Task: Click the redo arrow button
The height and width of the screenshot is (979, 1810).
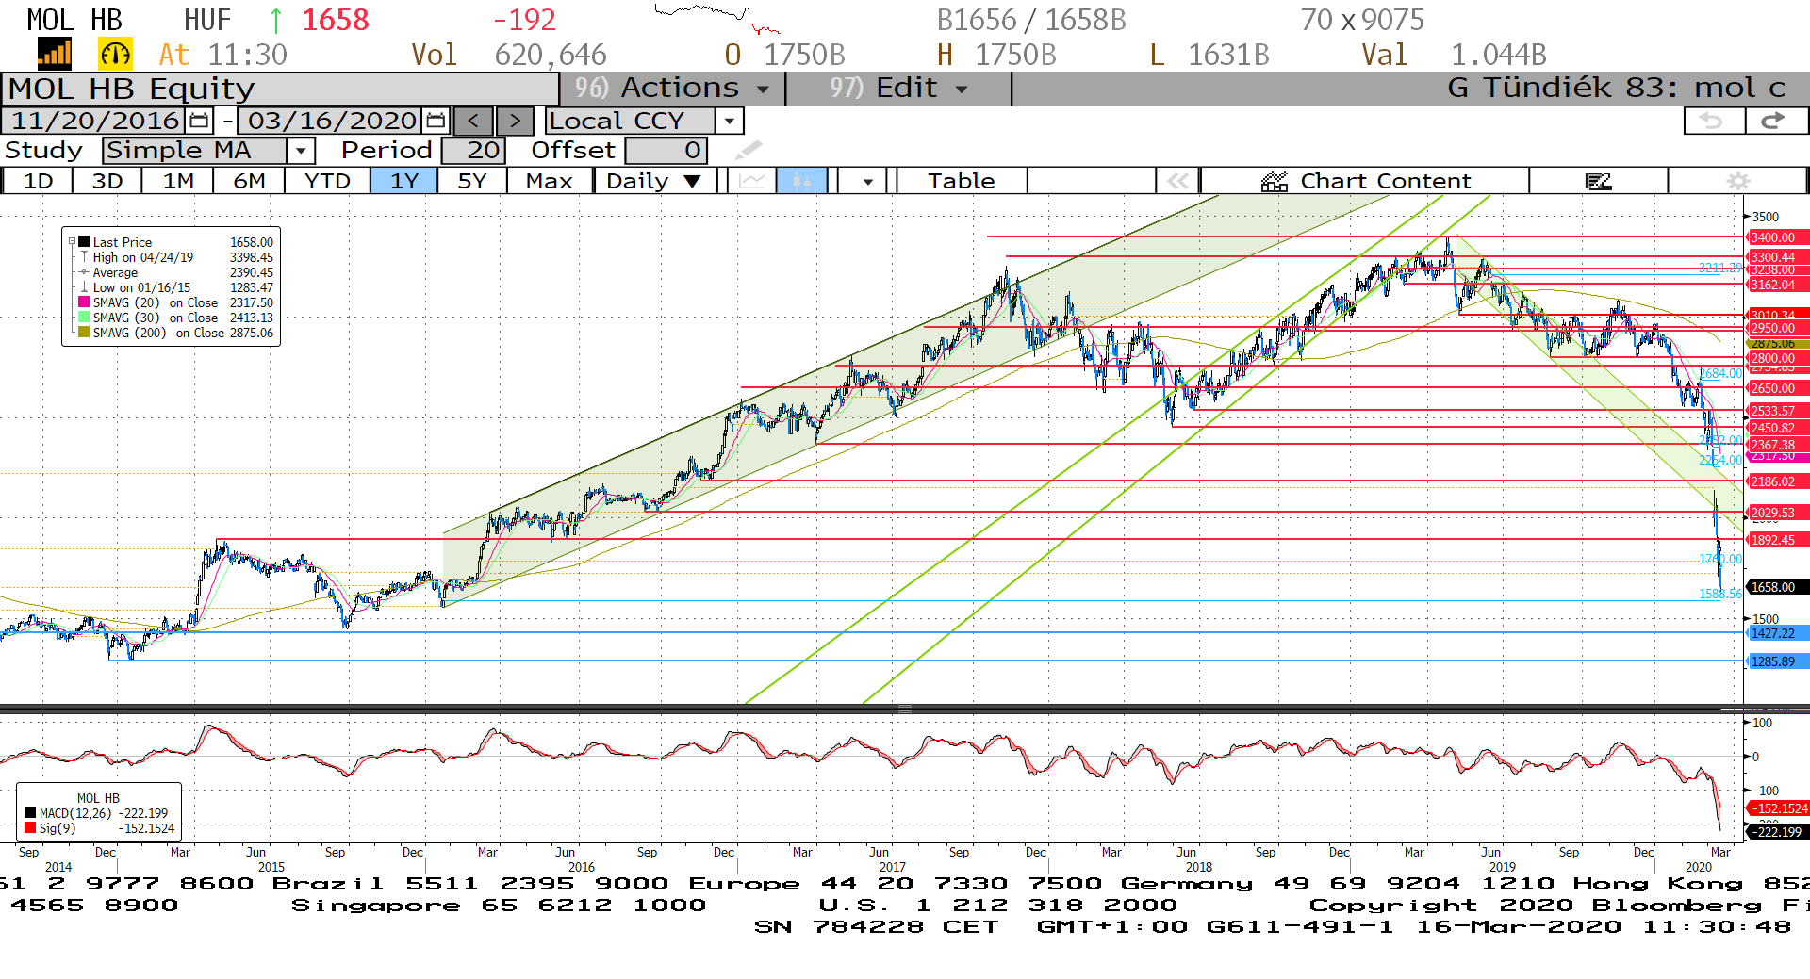Action: (1776, 121)
